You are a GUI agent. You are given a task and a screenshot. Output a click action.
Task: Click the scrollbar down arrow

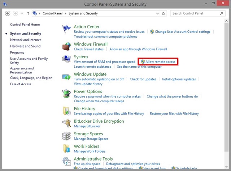[x=226, y=167]
